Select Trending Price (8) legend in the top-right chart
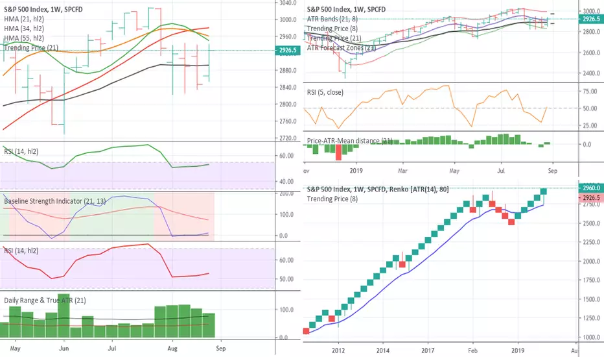The width and height of the screenshot is (604, 357). click(x=332, y=29)
